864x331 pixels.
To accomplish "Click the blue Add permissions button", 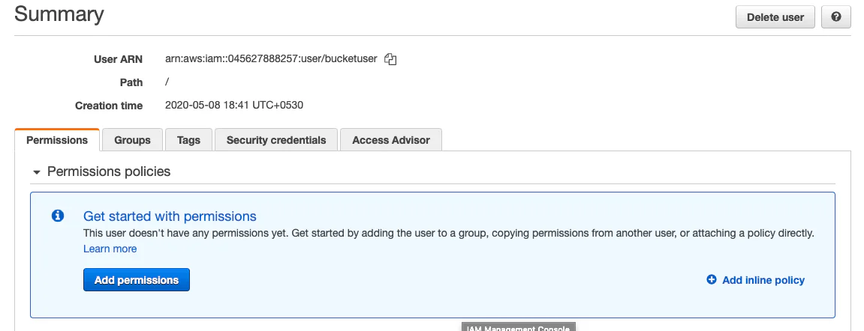I will click(x=137, y=280).
